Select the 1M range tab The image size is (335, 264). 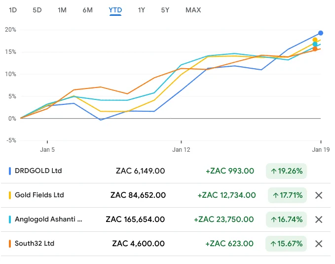pos(62,10)
